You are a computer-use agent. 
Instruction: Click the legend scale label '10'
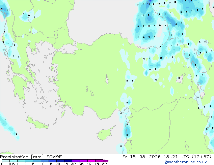pos(42,164)
